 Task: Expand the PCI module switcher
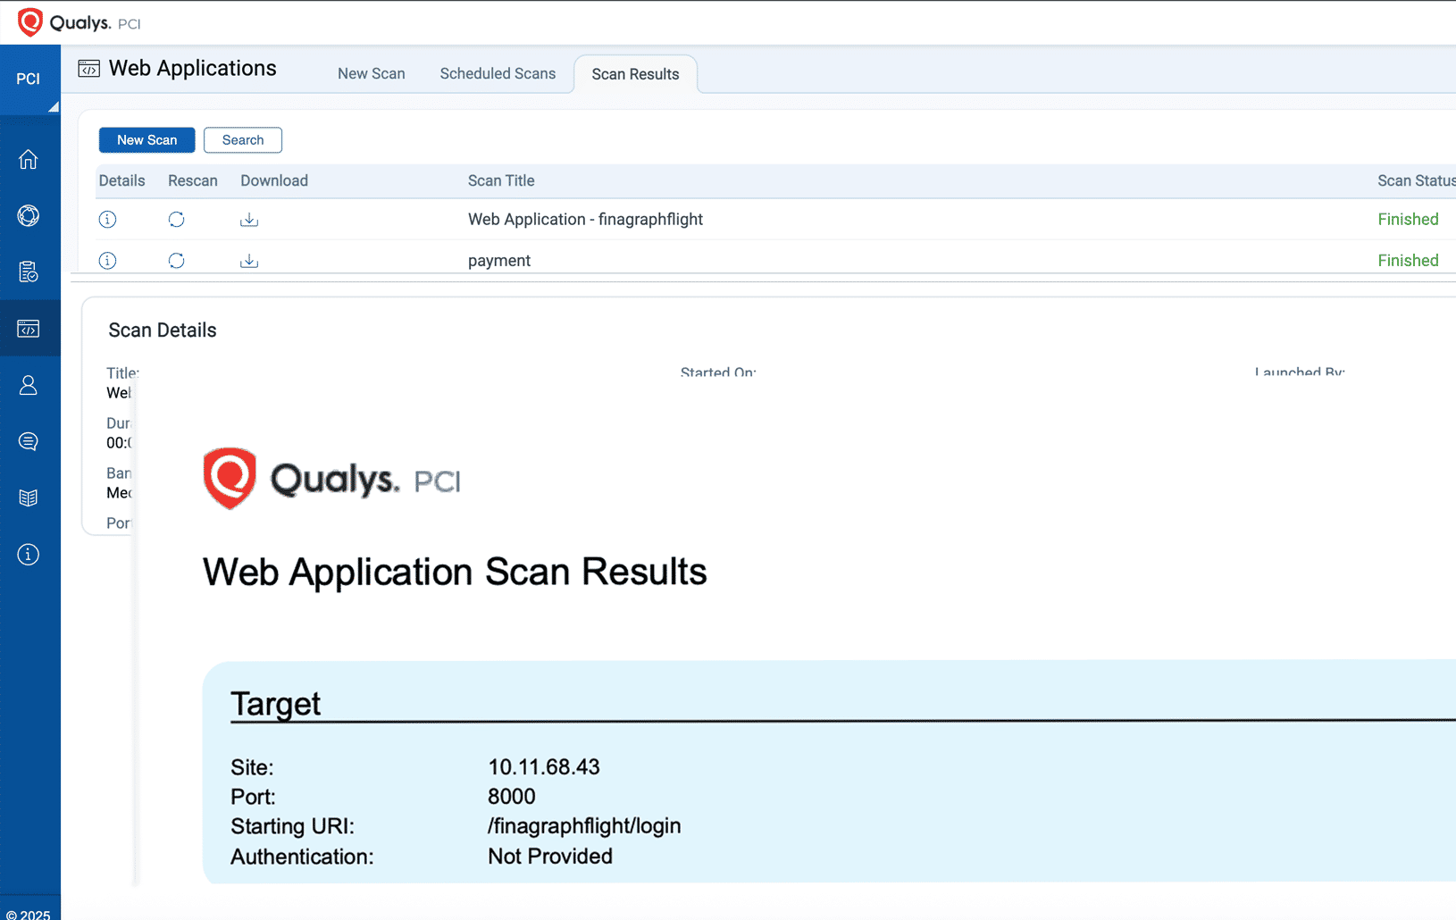(x=29, y=79)
